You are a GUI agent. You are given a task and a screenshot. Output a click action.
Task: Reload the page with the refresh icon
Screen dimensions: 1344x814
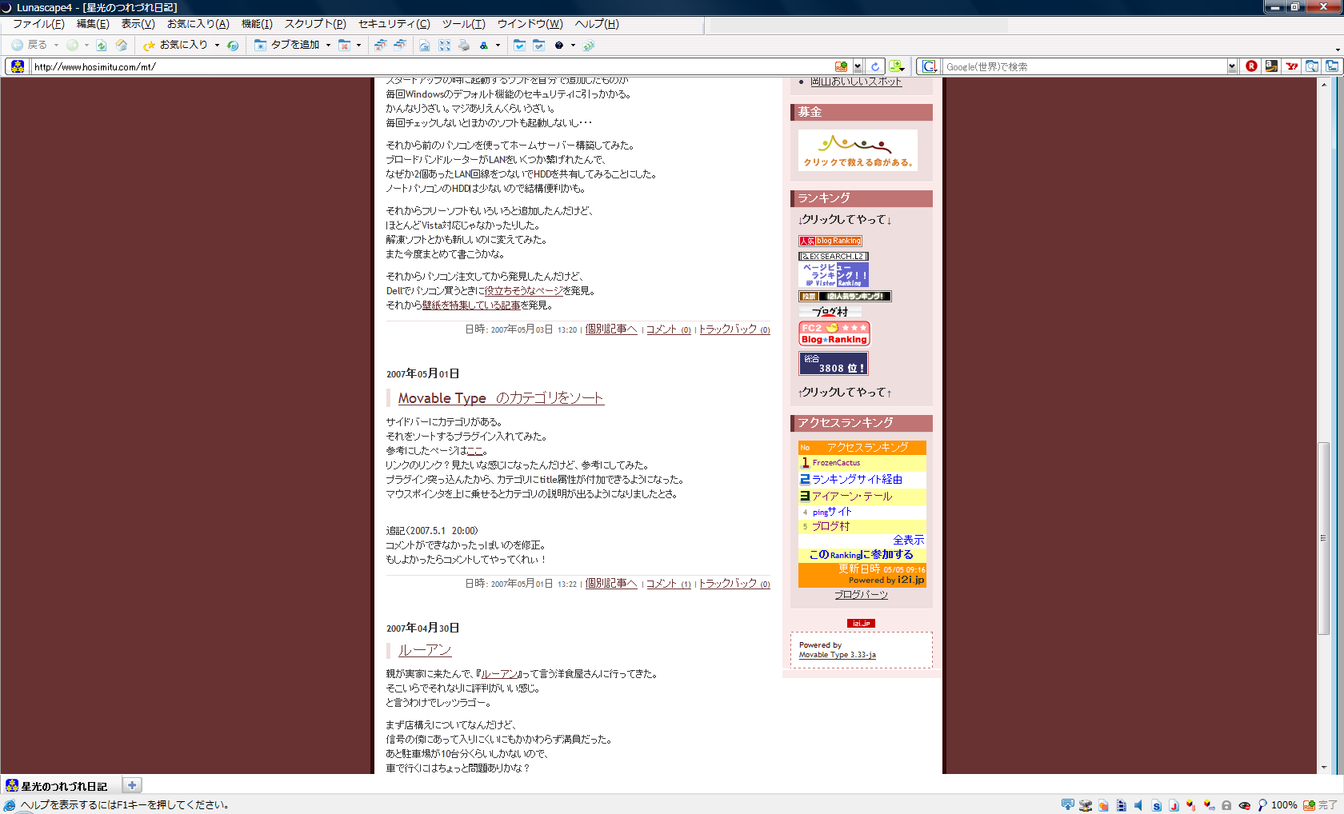pyautogui.click(x=102, y=46)
